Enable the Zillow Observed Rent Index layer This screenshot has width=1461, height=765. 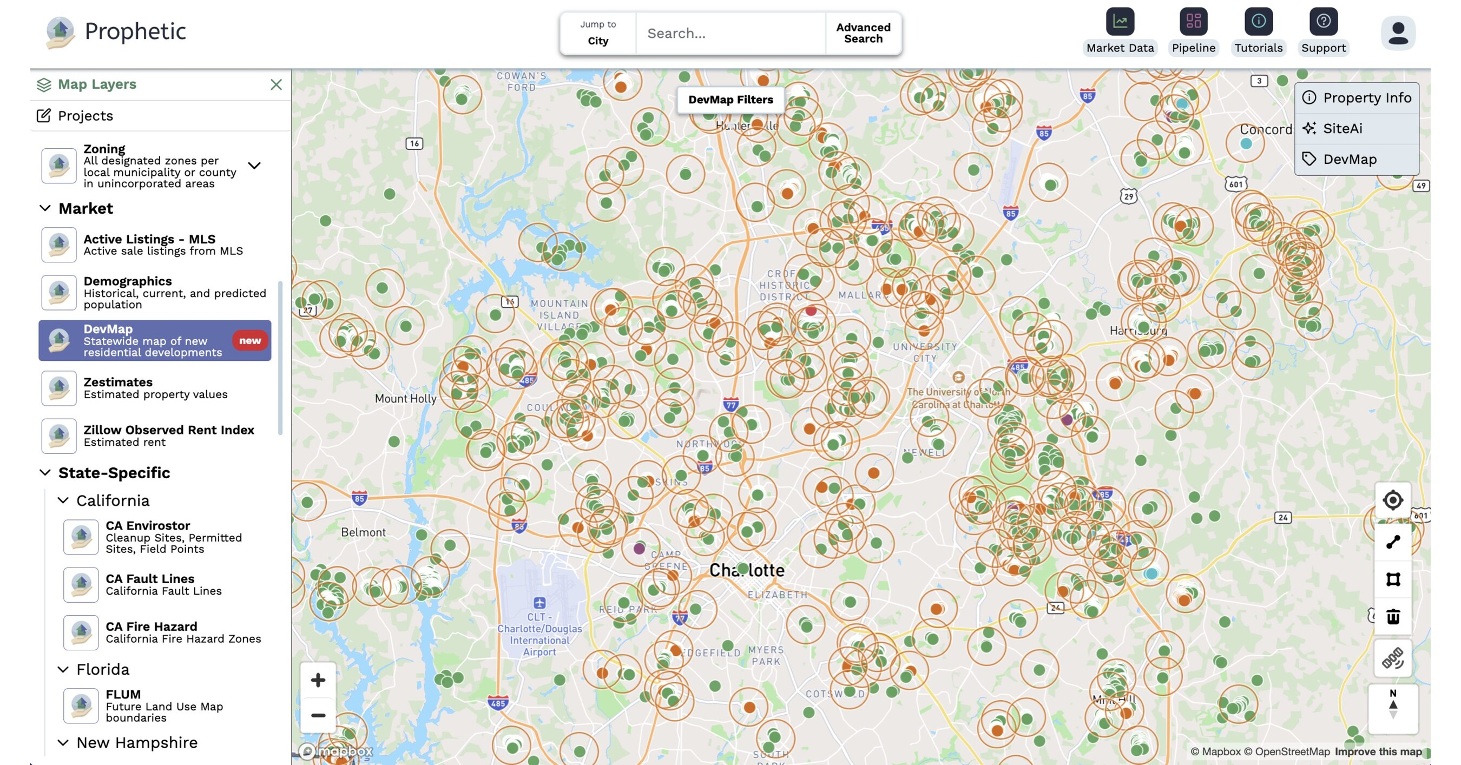click(59, 436)
